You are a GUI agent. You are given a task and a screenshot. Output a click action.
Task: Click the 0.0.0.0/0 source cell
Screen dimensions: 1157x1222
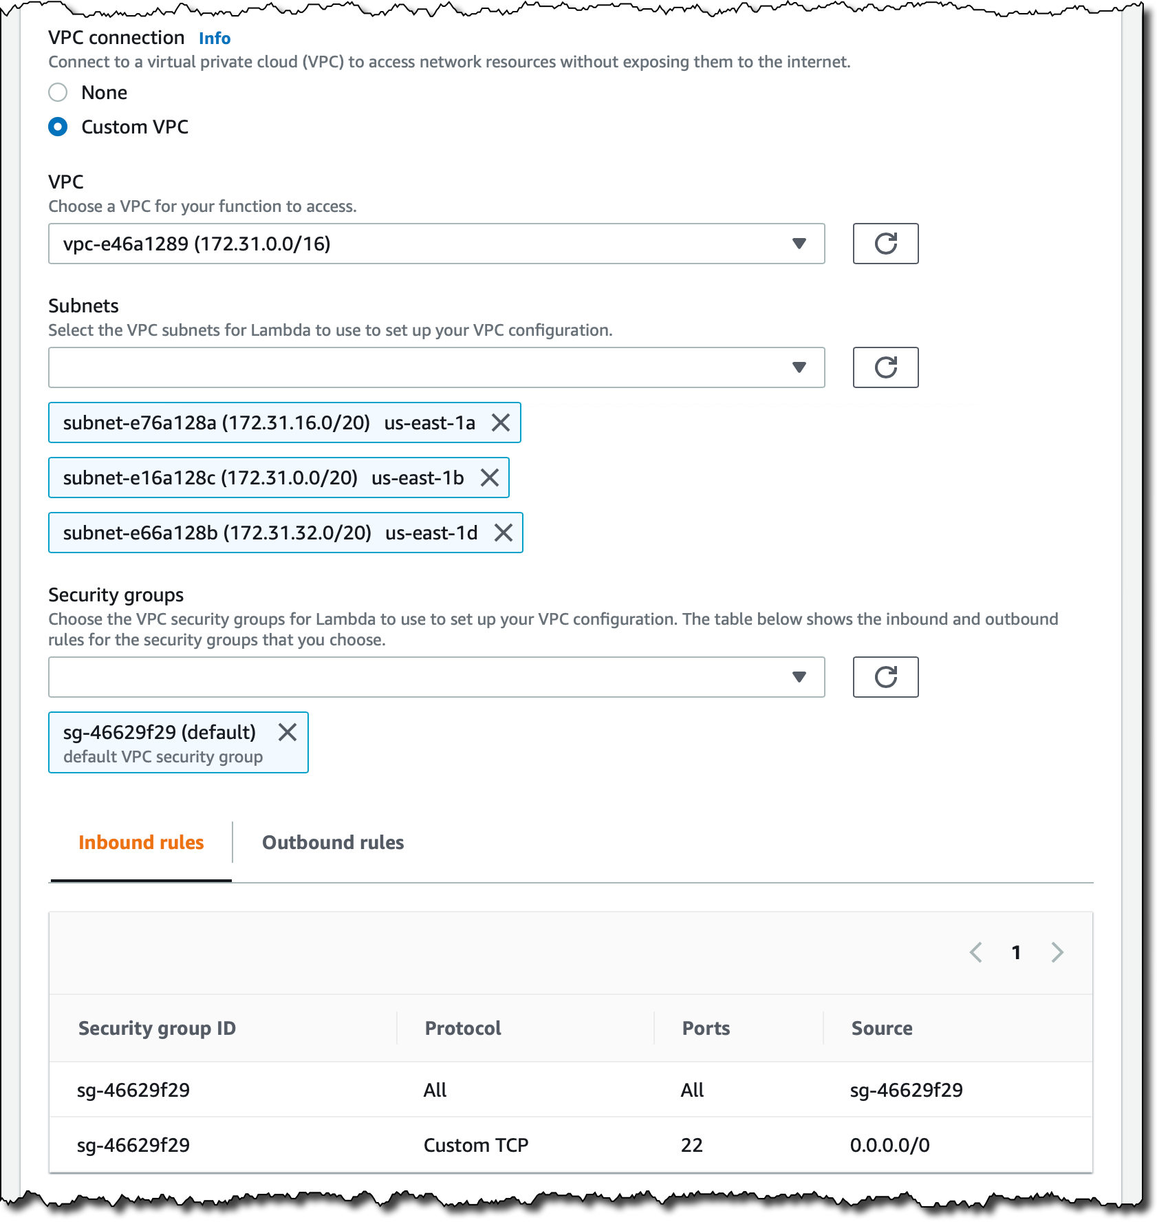tap(890, 1145)
